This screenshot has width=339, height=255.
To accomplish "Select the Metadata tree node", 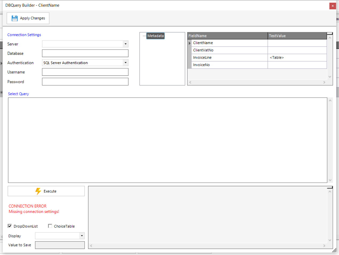I will click(155, 36).
